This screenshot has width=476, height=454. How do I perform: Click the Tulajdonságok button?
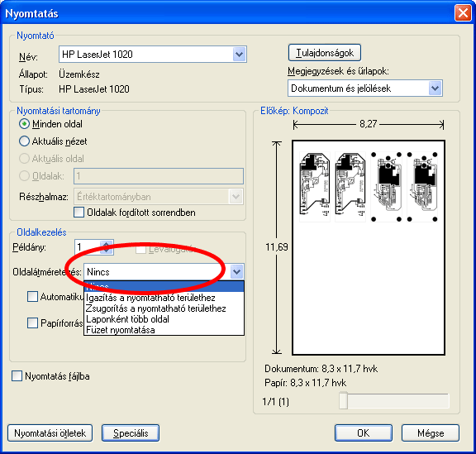click(x=325, y=53)
